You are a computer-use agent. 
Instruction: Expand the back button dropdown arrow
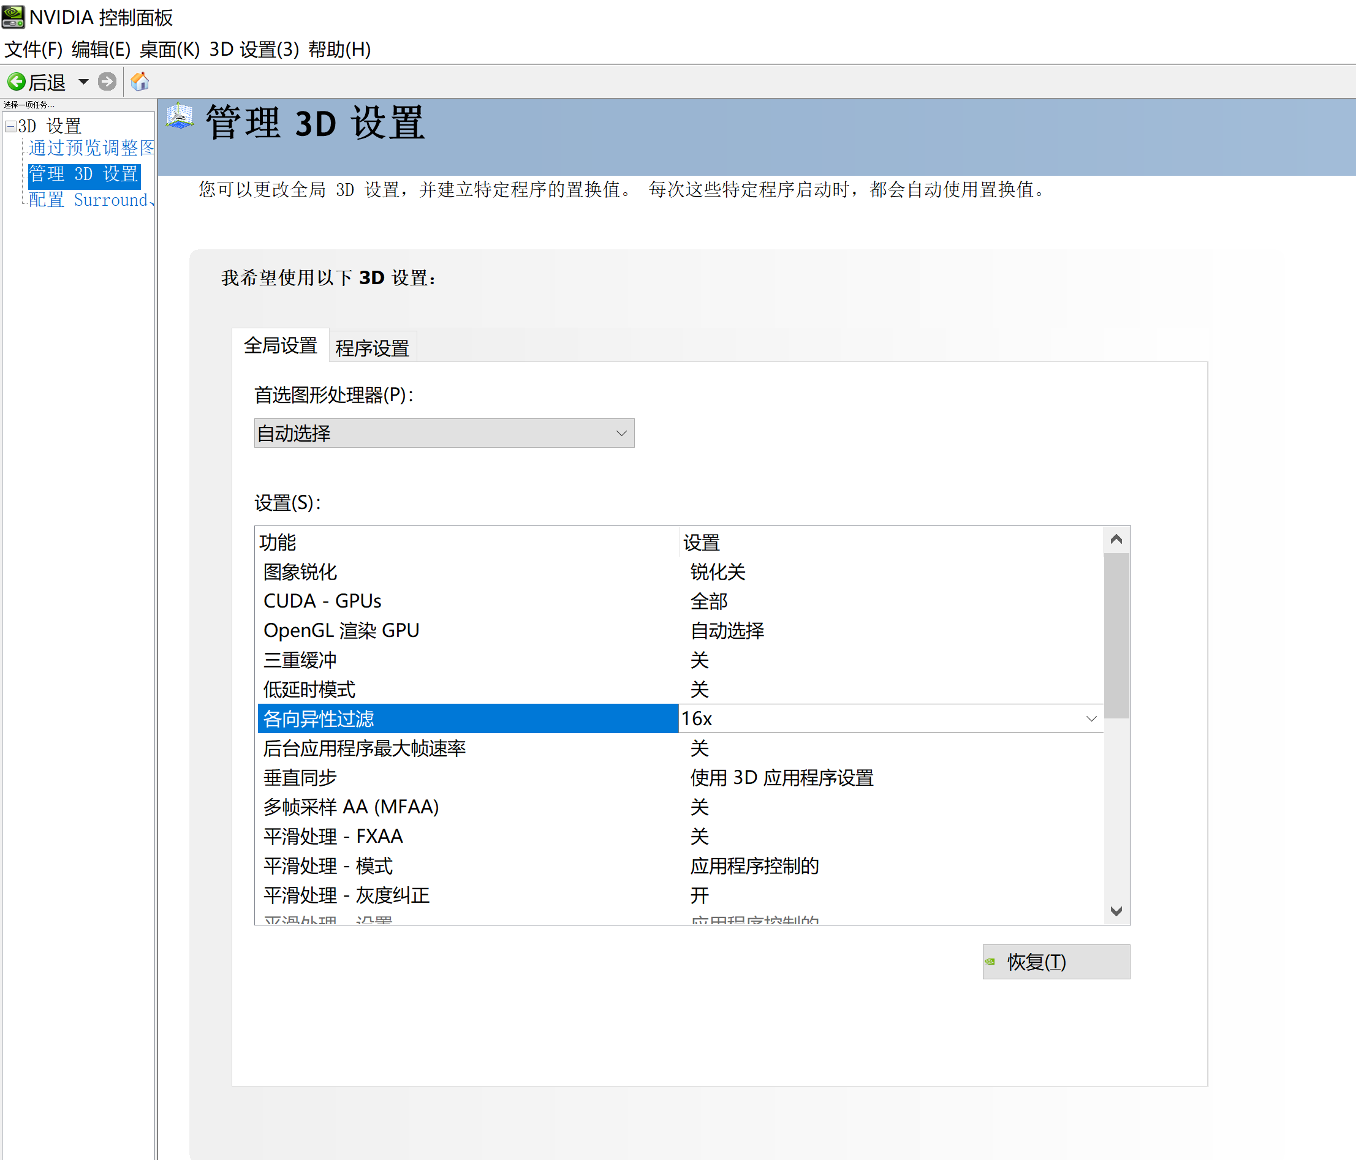point(83,82)
